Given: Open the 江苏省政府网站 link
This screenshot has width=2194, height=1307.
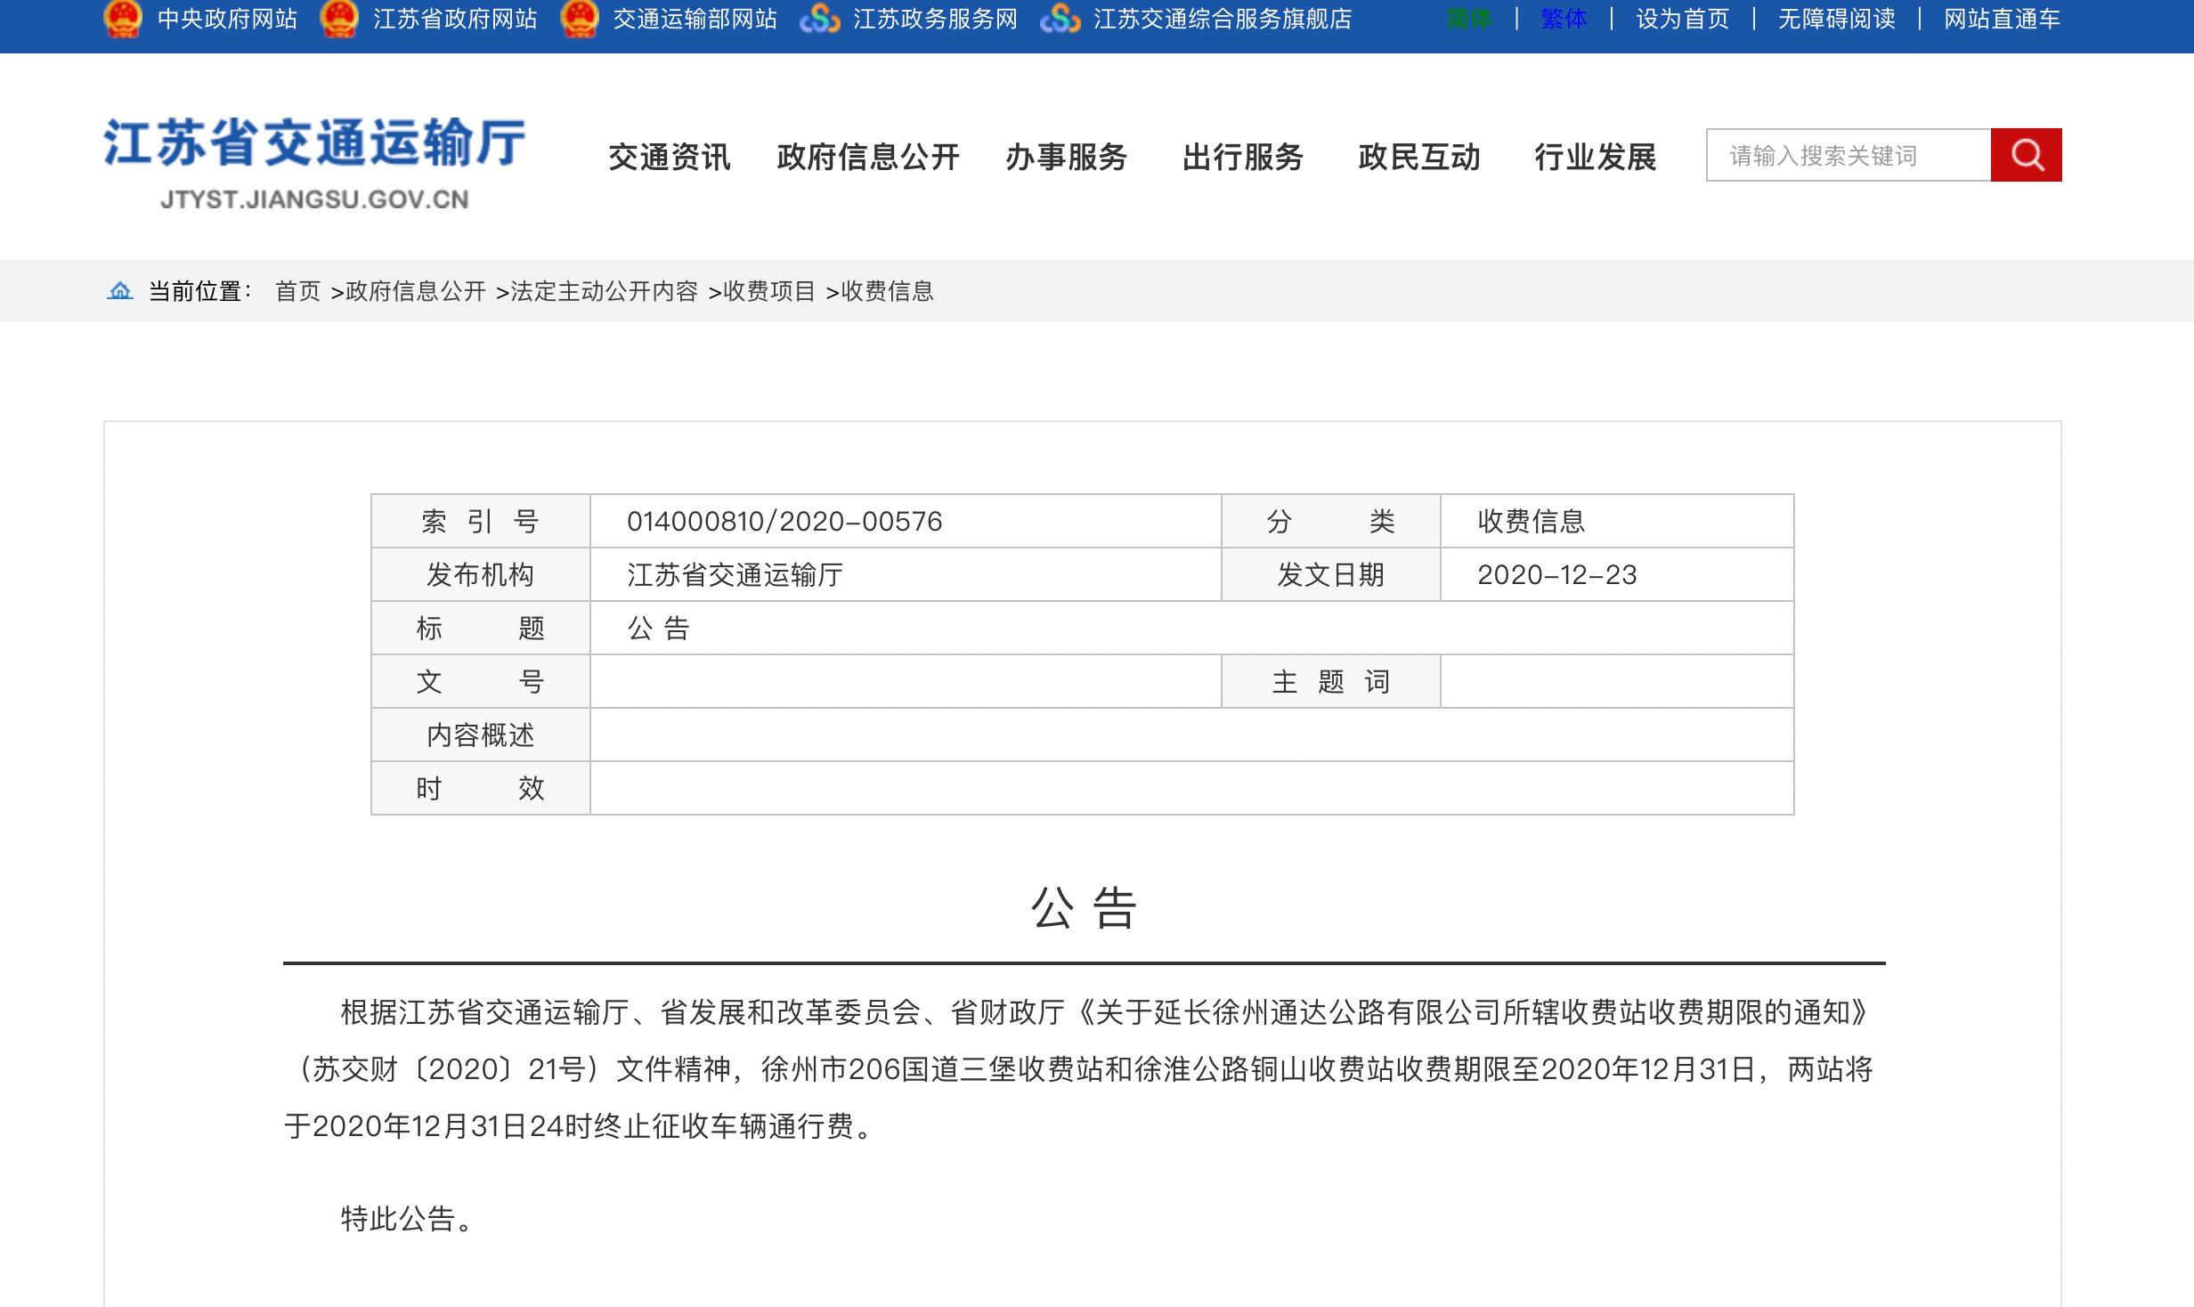Looking at the screenshot, I should click(455, 19).
